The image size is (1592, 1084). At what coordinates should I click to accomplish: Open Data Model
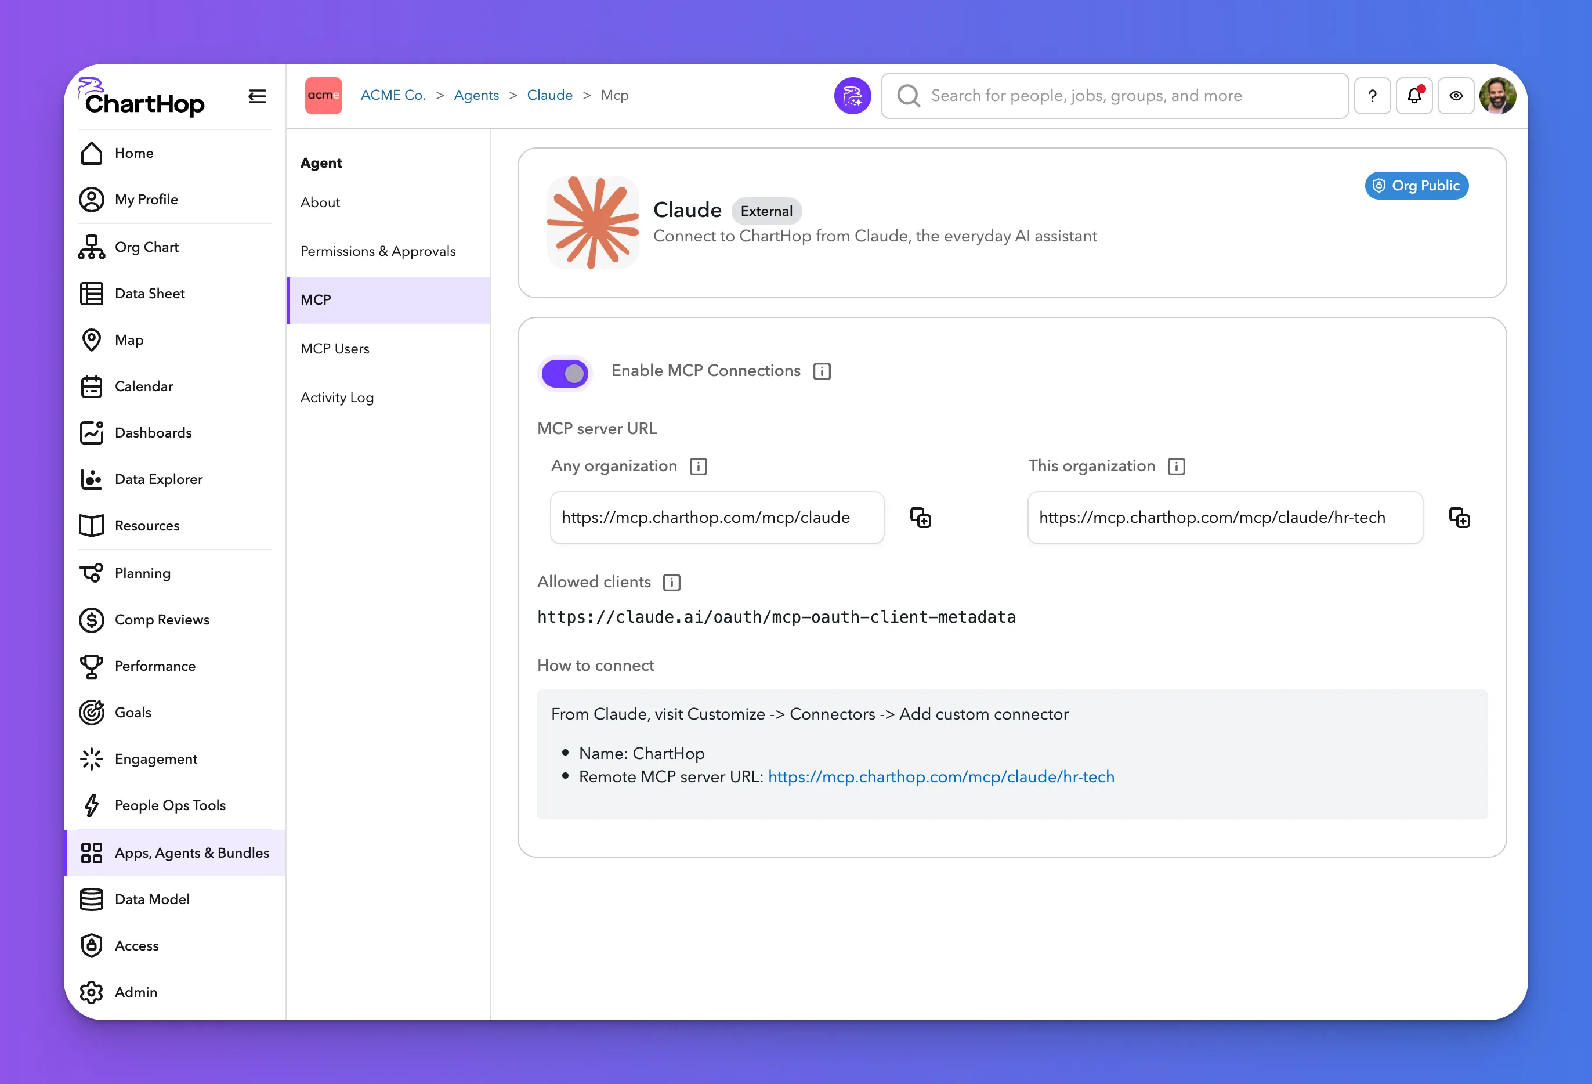click(175, 899)
